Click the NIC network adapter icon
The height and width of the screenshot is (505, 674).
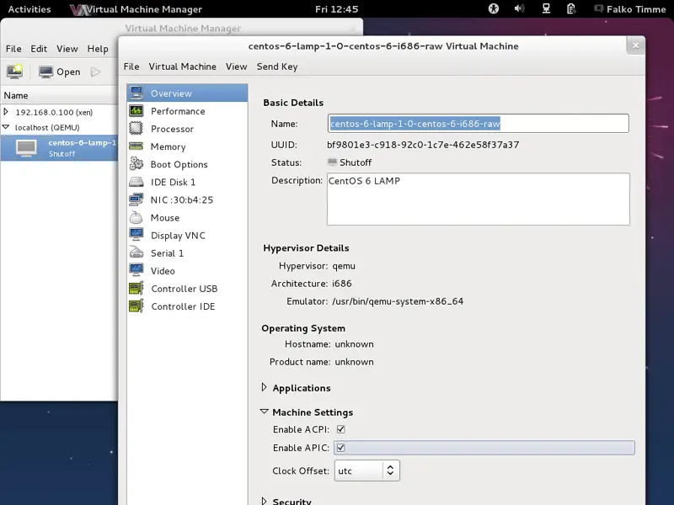[x=136, y=199]
